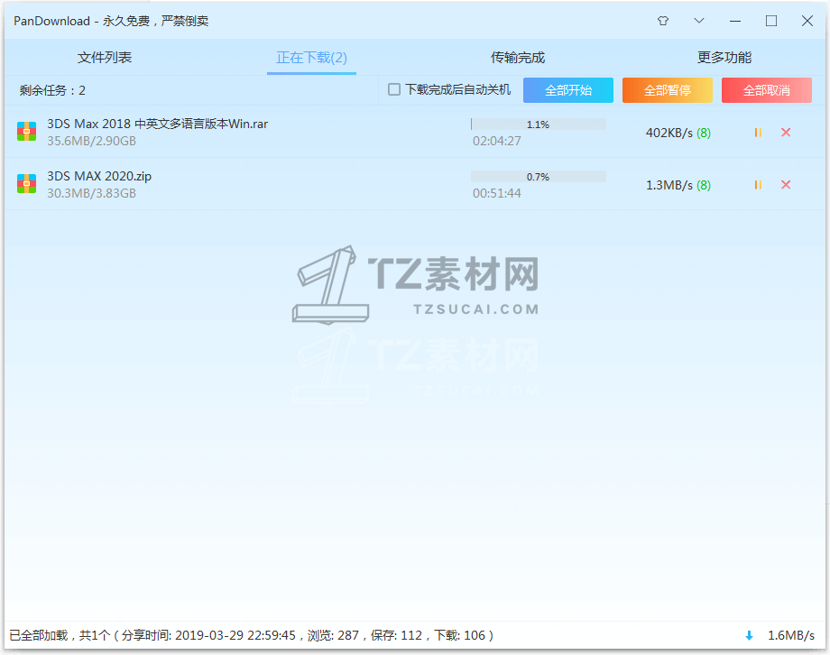Viewport: 830px width, 655px height.
Task: Click the 全部暂停 button
Action: pos(668,90)
